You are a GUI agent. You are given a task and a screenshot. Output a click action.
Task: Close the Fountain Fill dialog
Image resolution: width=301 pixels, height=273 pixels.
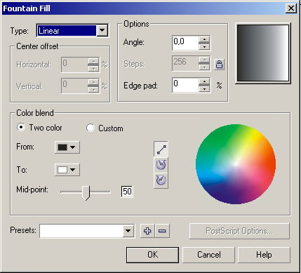291,8
